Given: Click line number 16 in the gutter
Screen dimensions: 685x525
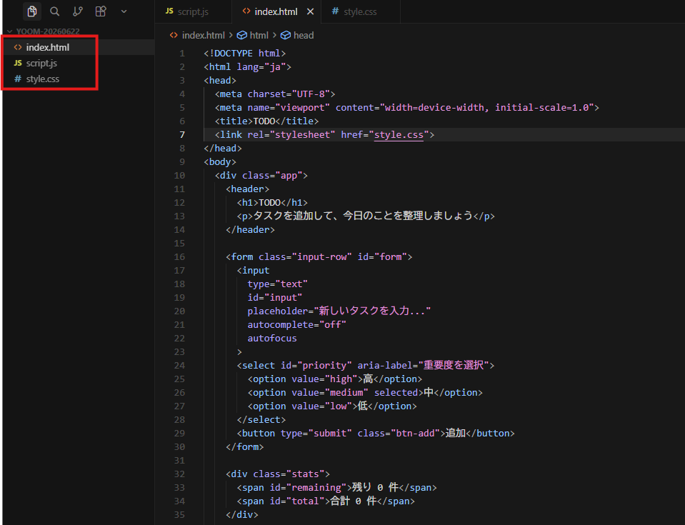Looking at the screenshot, I should [179, 257].
